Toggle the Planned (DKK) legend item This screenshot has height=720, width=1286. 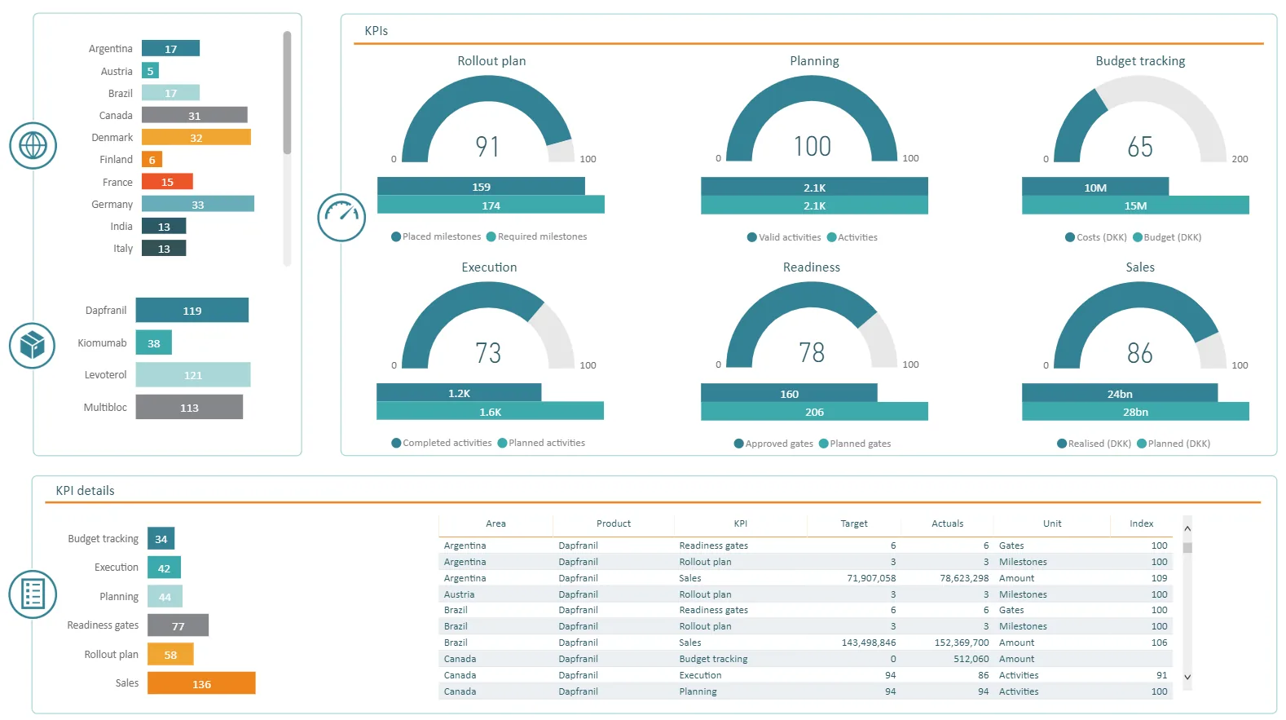pyautogui.click(x=1174, y=444)
